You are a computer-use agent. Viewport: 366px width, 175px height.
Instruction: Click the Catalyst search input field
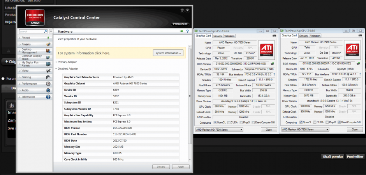(32, 31)
